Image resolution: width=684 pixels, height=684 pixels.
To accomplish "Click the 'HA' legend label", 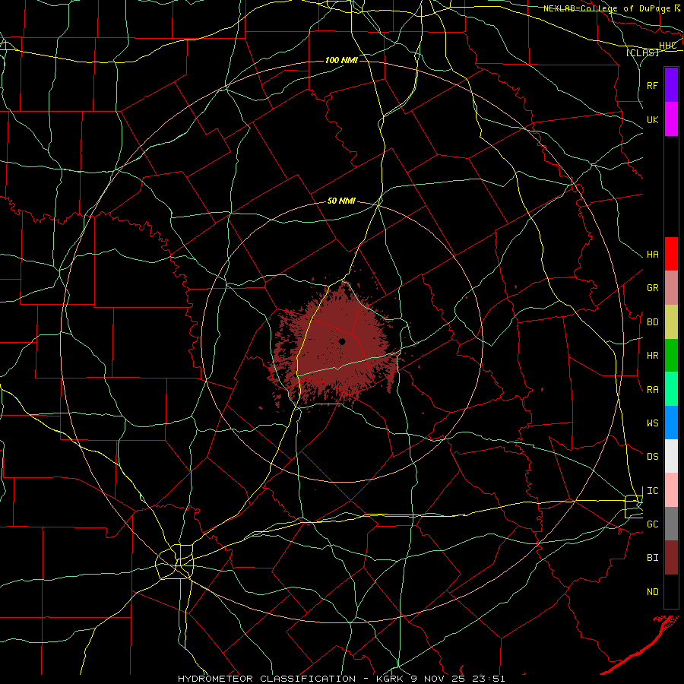I will point(653,255).
